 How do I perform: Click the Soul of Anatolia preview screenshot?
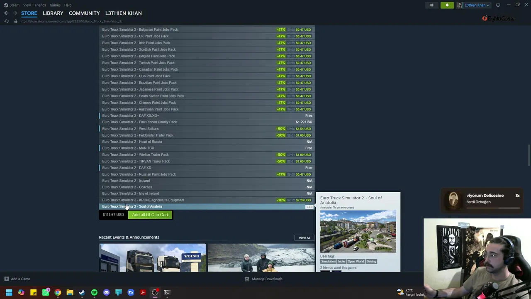click(x=358, y=232)
